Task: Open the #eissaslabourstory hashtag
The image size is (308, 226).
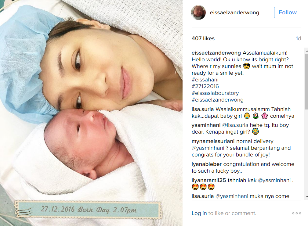Action: pyautogui.click(x=215, y=93)
